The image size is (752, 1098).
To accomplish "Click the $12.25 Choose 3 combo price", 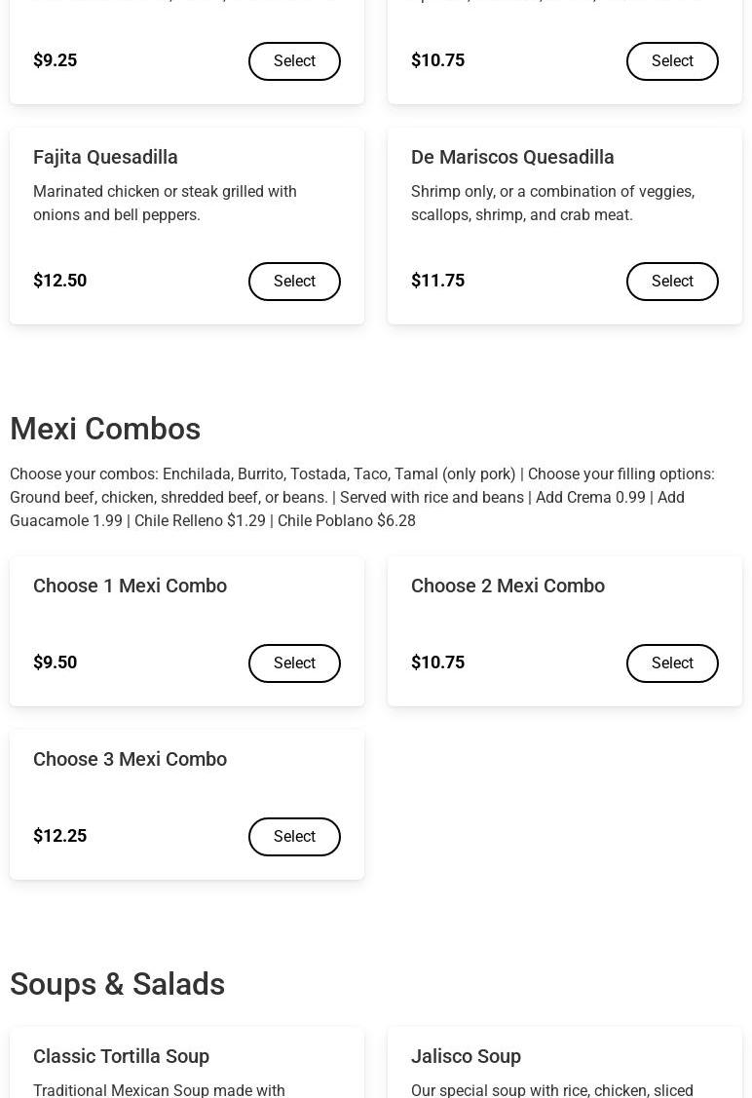I will tap(59, 836).
